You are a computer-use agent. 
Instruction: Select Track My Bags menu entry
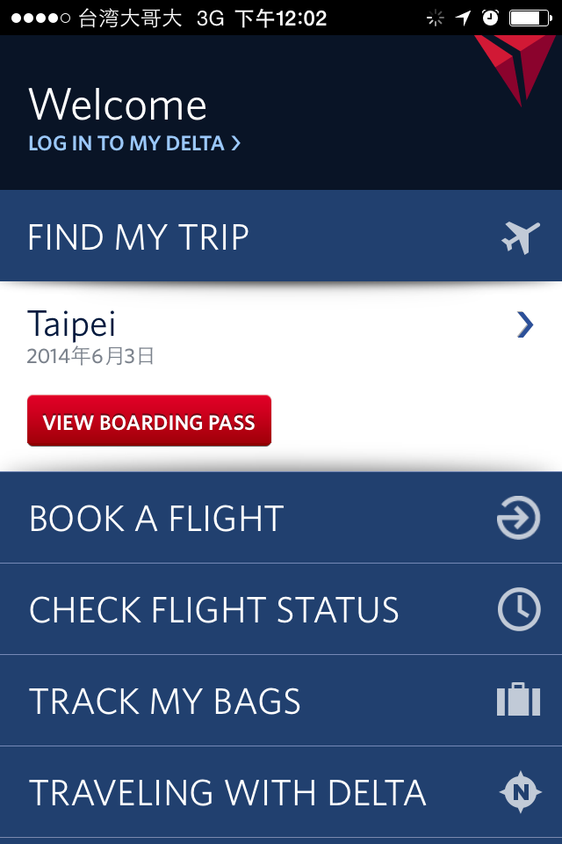tap(281, 701)
